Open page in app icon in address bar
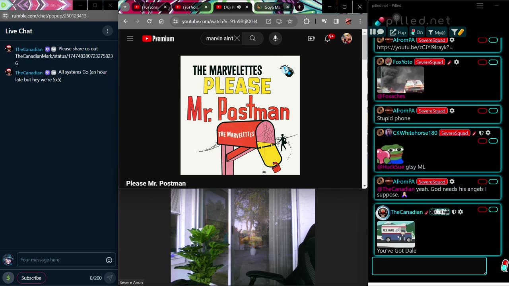Screen dimensions: 509x286 click(269, 21)
